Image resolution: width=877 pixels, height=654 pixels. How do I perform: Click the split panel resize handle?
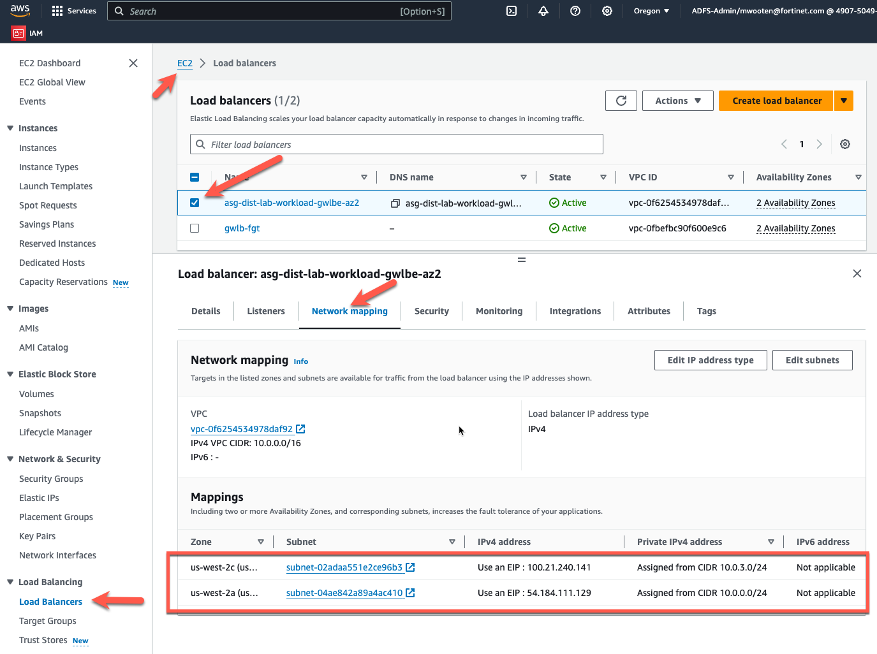522,260
